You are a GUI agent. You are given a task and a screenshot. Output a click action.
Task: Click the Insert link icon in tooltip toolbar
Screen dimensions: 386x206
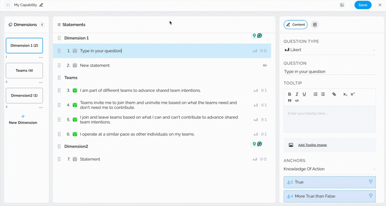[x=334, y=94]
